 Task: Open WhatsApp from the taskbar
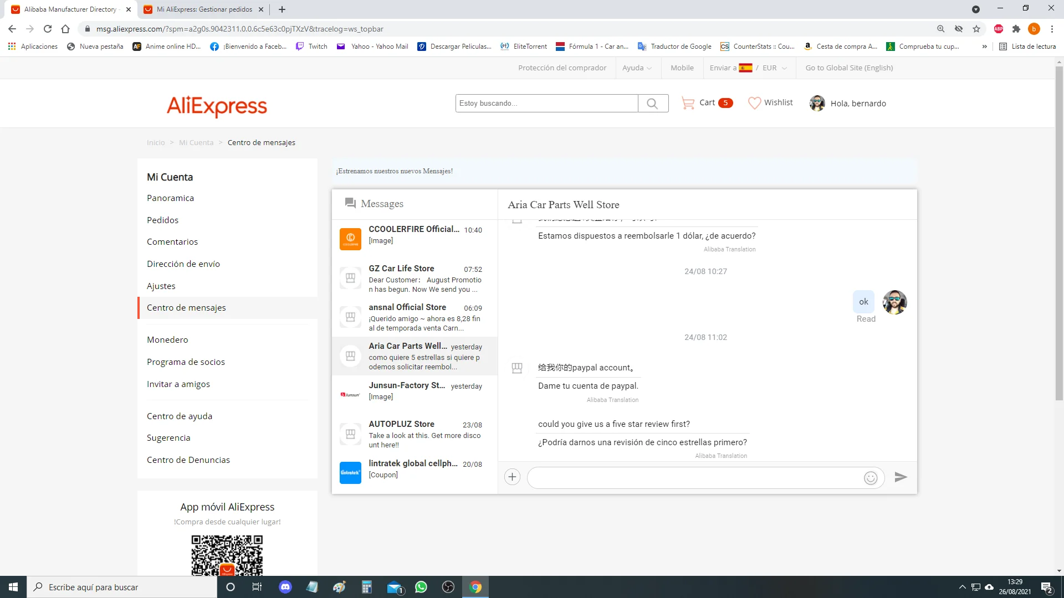(x=421, y=587)
